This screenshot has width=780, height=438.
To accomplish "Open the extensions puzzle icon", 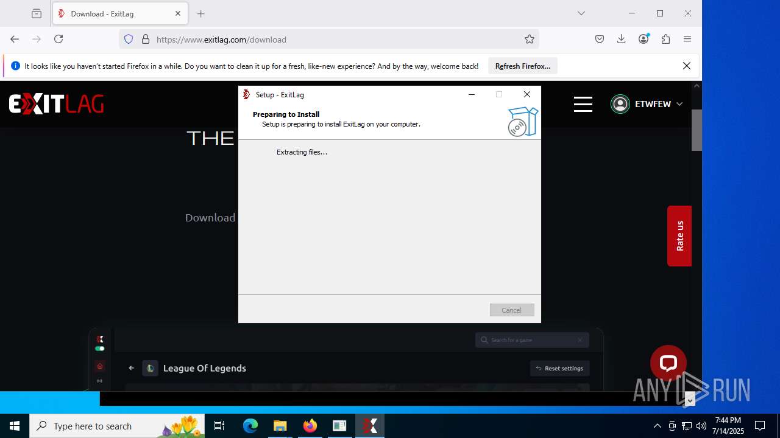I will pyautogui.click(x=665, y=39).
